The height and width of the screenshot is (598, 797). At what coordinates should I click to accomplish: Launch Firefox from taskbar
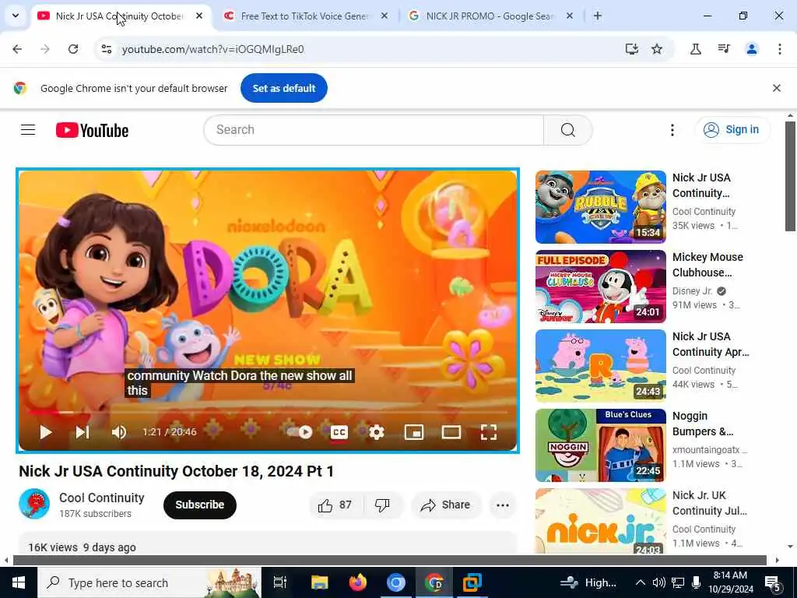(x=358, y=582)
